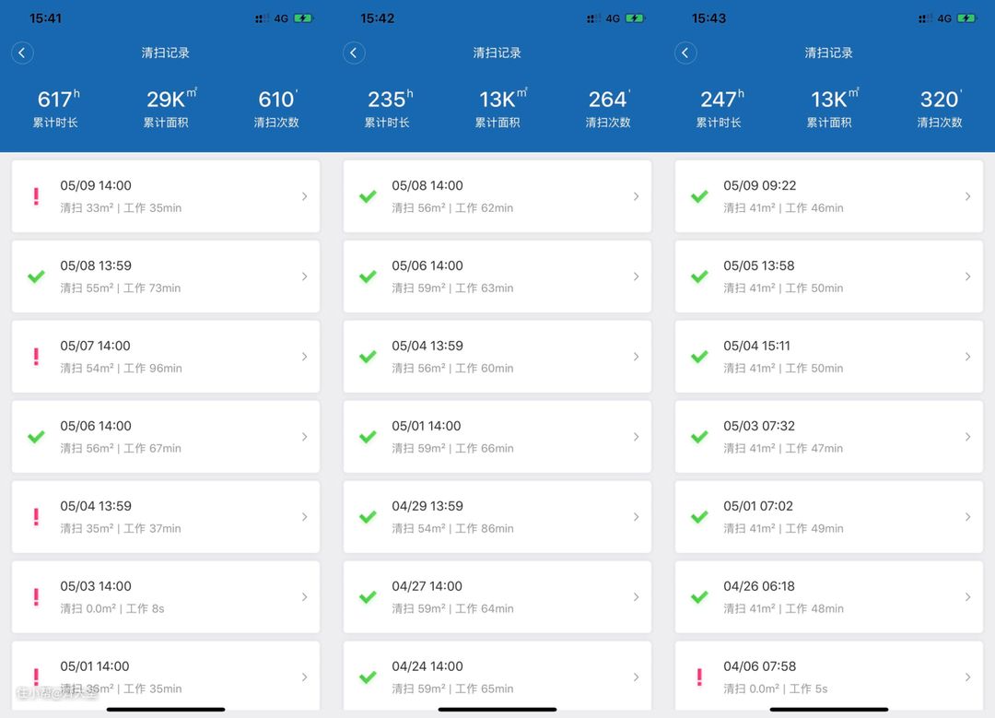The image size is (995, 718).
Task: Click the red warning icon for 05/09 14:00
Action: (x=36, y=196)
